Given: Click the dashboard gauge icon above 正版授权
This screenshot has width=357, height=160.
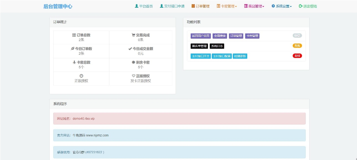Looking at the screenshot, I should point(81,76).
